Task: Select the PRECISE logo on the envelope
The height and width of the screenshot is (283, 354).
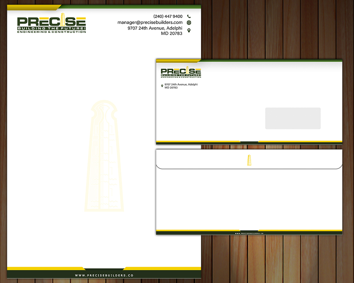Action: pos(181,71)
